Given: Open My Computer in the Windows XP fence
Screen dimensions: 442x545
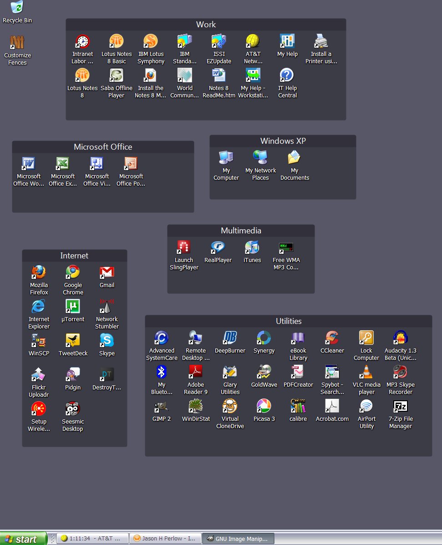Looking at the screenshot, I should tap(226, 158).
